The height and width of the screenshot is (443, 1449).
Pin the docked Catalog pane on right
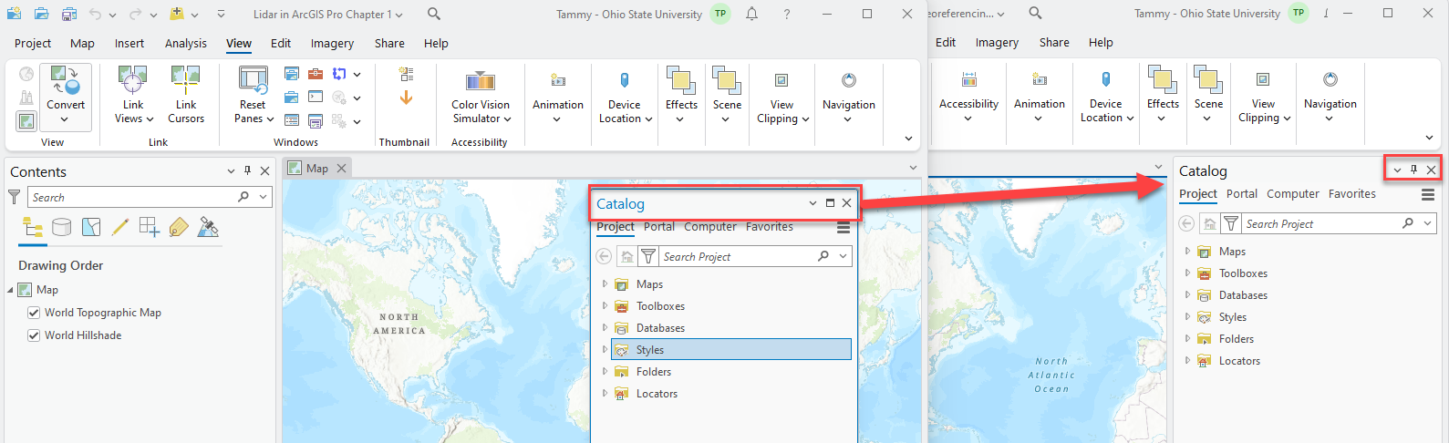(1413, 170)
